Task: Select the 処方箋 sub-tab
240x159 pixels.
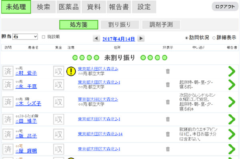Action: click(x=79, y=25)
